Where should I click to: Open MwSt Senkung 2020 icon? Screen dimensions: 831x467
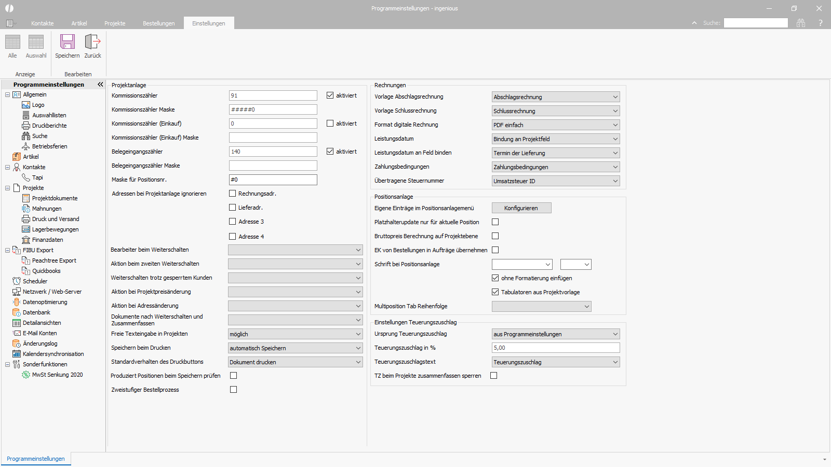click(26, 375)
